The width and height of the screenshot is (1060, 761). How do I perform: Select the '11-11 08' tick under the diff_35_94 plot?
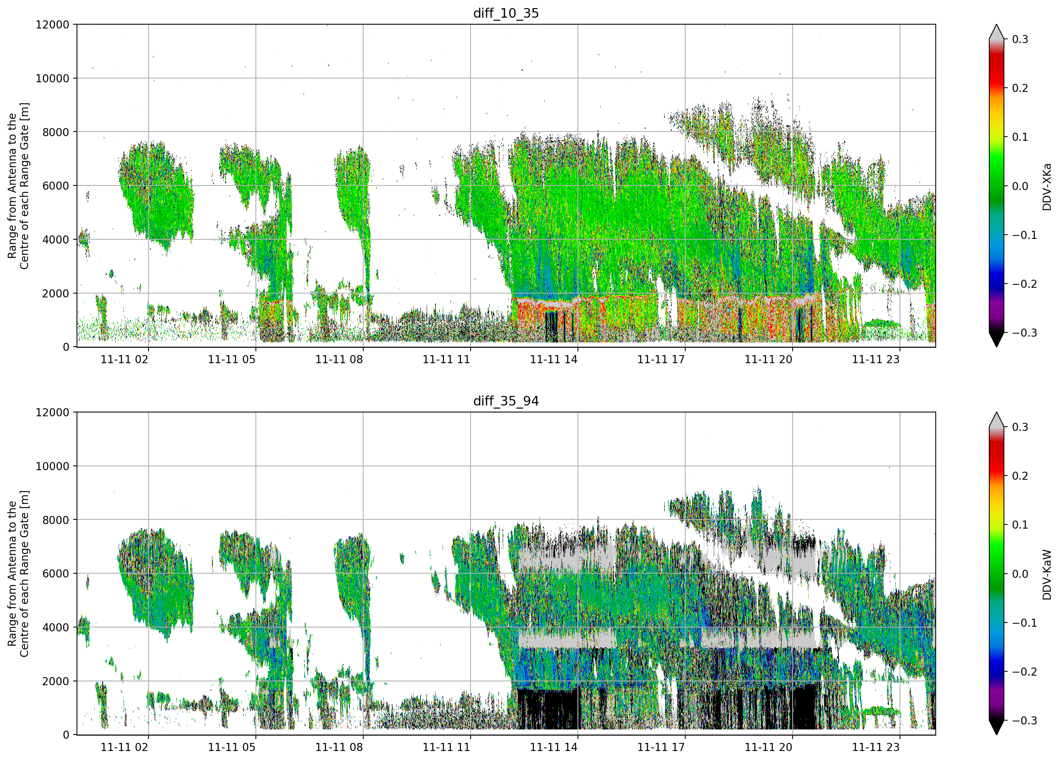pyautogui.click(x=339, y=748)
